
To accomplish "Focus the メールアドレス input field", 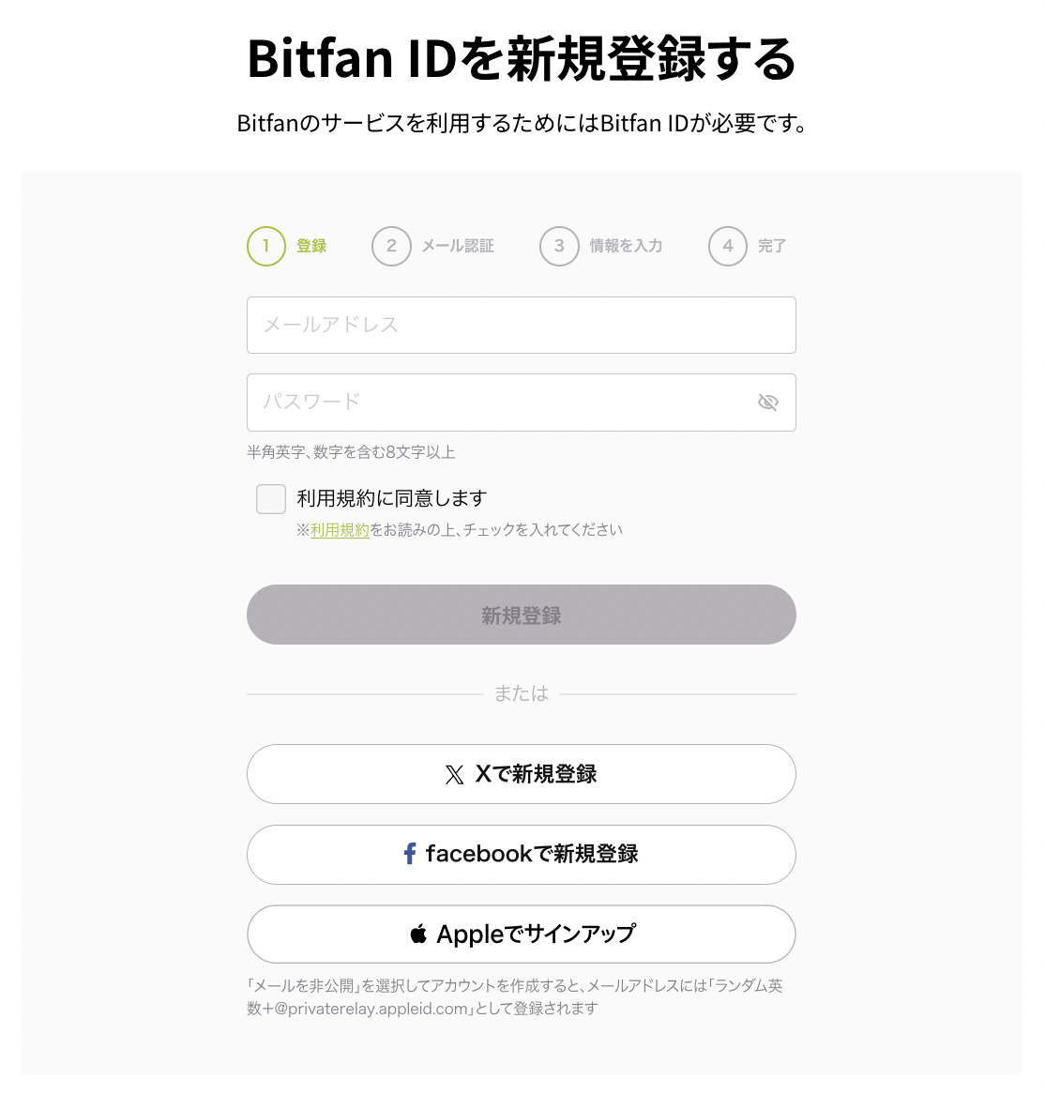I will coord(522,326).
